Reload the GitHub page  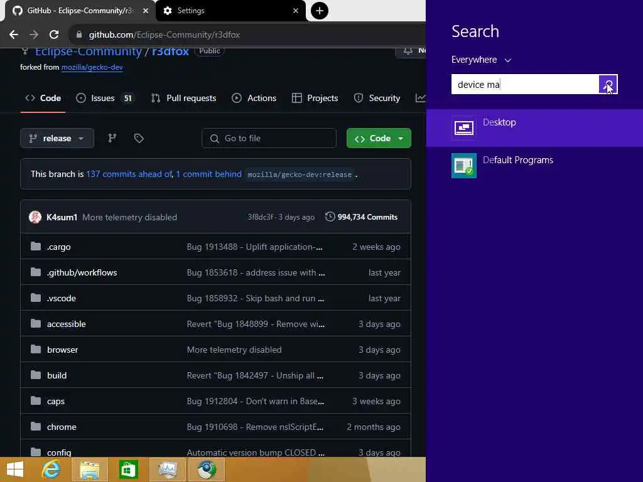(54, 35)
